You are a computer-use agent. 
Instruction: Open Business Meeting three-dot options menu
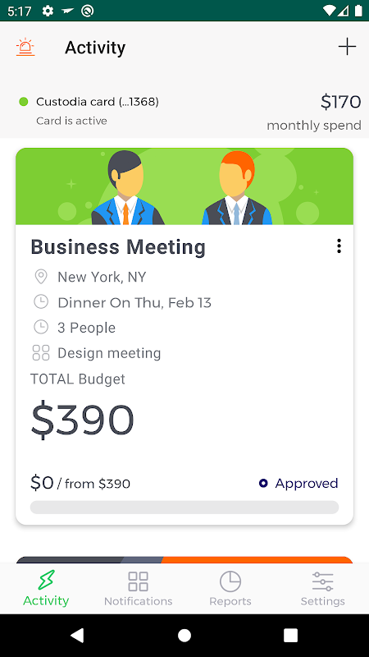339,246
